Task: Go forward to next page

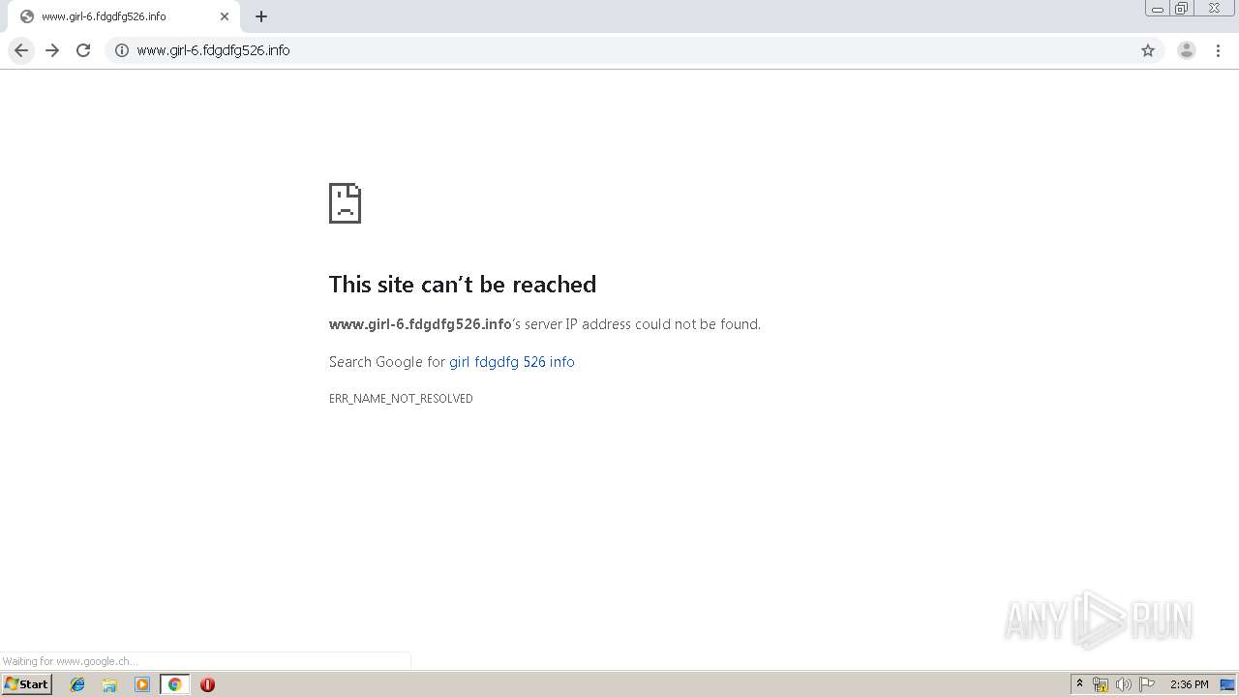Action: [x=52, y=50]
